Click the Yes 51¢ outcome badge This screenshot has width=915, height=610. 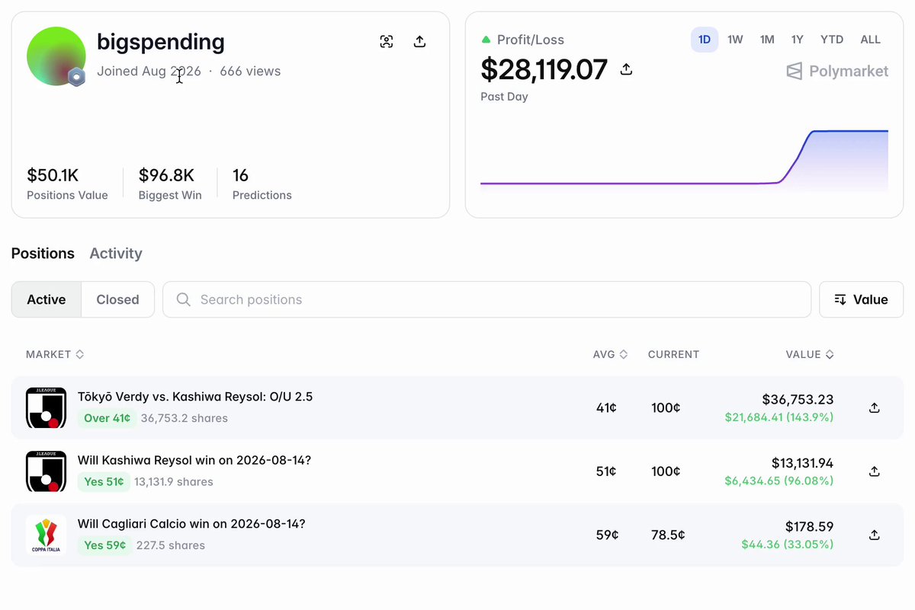pos(104,481)
